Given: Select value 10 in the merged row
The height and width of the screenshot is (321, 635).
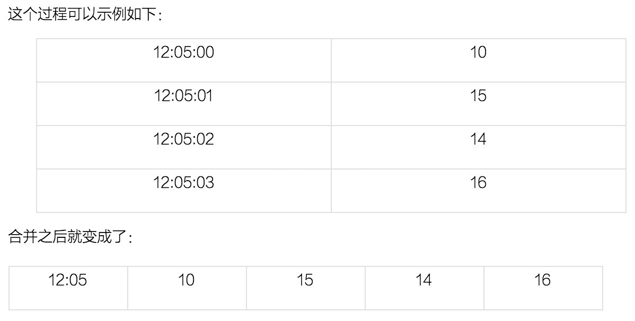Looking at the screenshot, I should (187, 288).
